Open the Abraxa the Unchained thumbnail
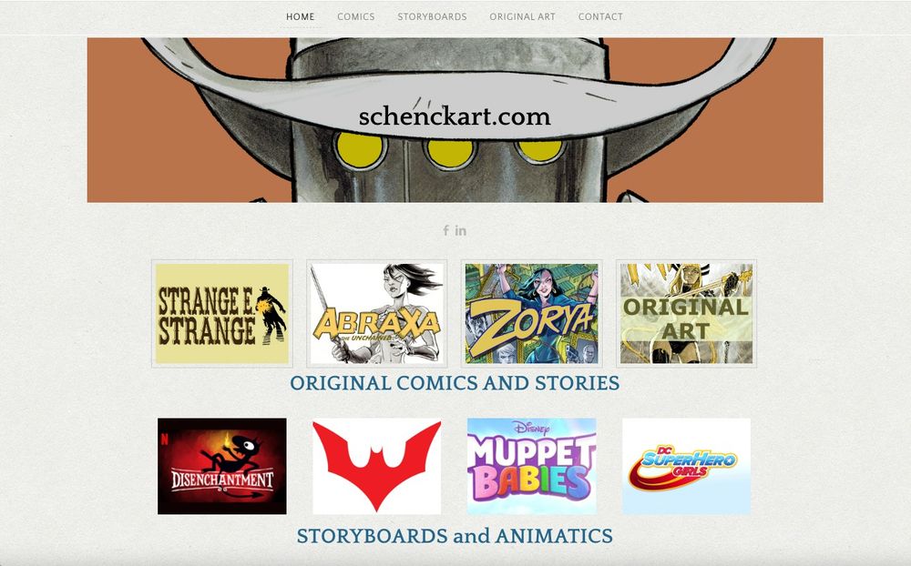Image resolution: width=911 pixels, height=566 pixels. coord(376,313)
